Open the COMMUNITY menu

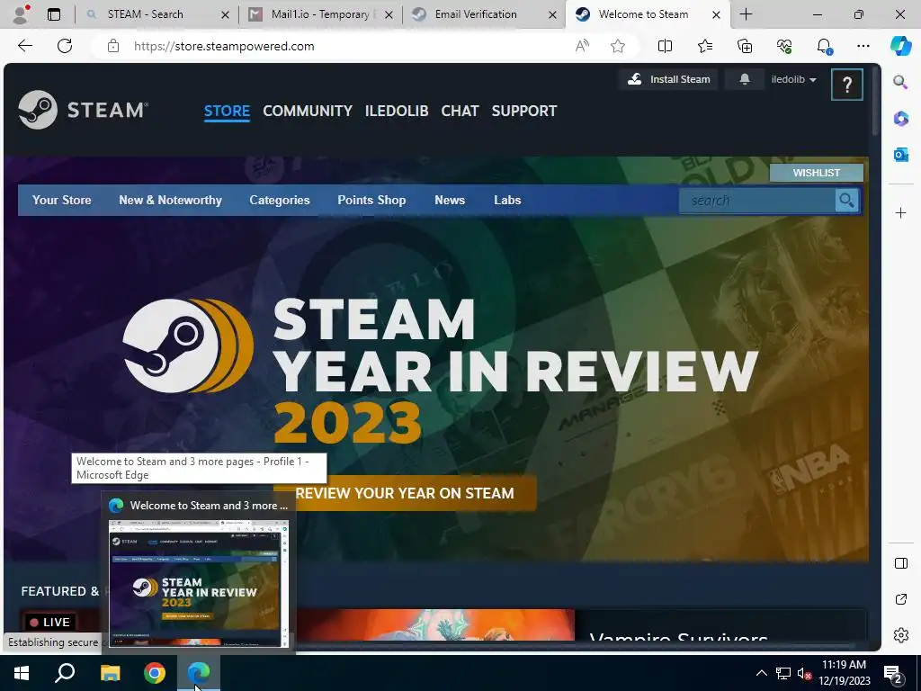[x=308, y=111]
